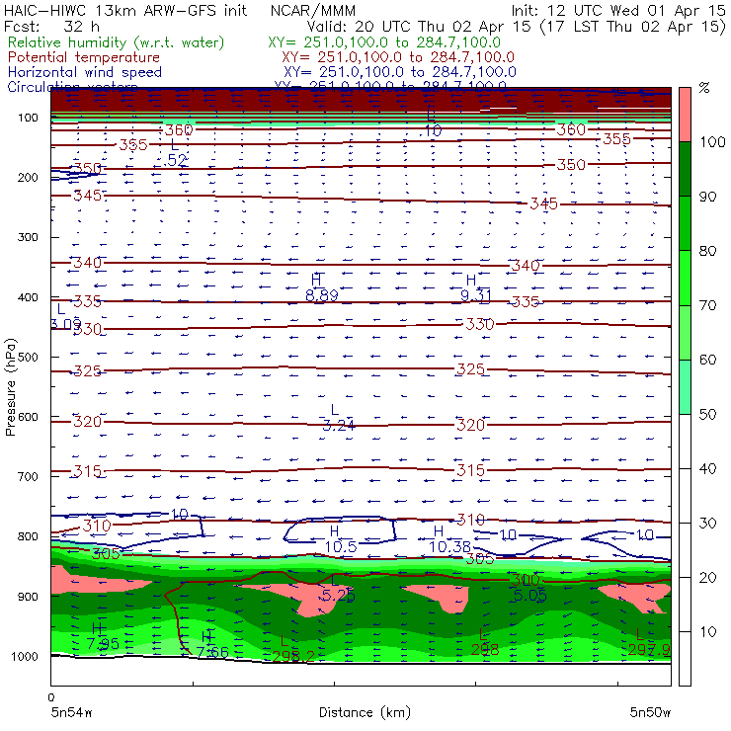Click the wind minimum value '5.05'
Image resolution: width=731 pixels, height=731 pixels.
coord(529,596)
